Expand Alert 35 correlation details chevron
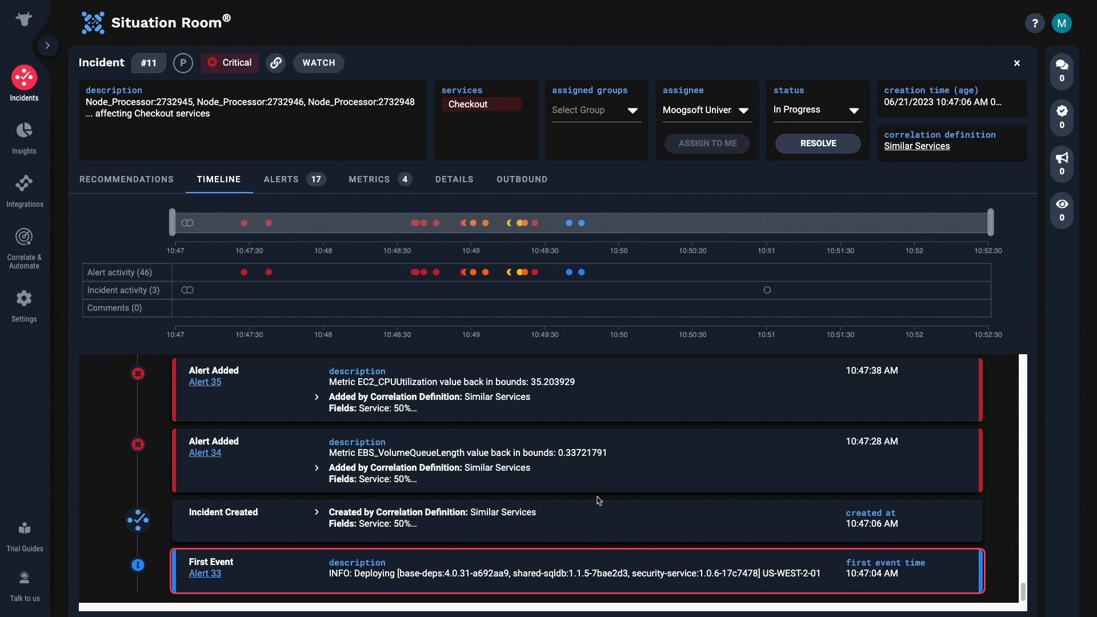Screen dimensions: 1097x617 (317, 397)
